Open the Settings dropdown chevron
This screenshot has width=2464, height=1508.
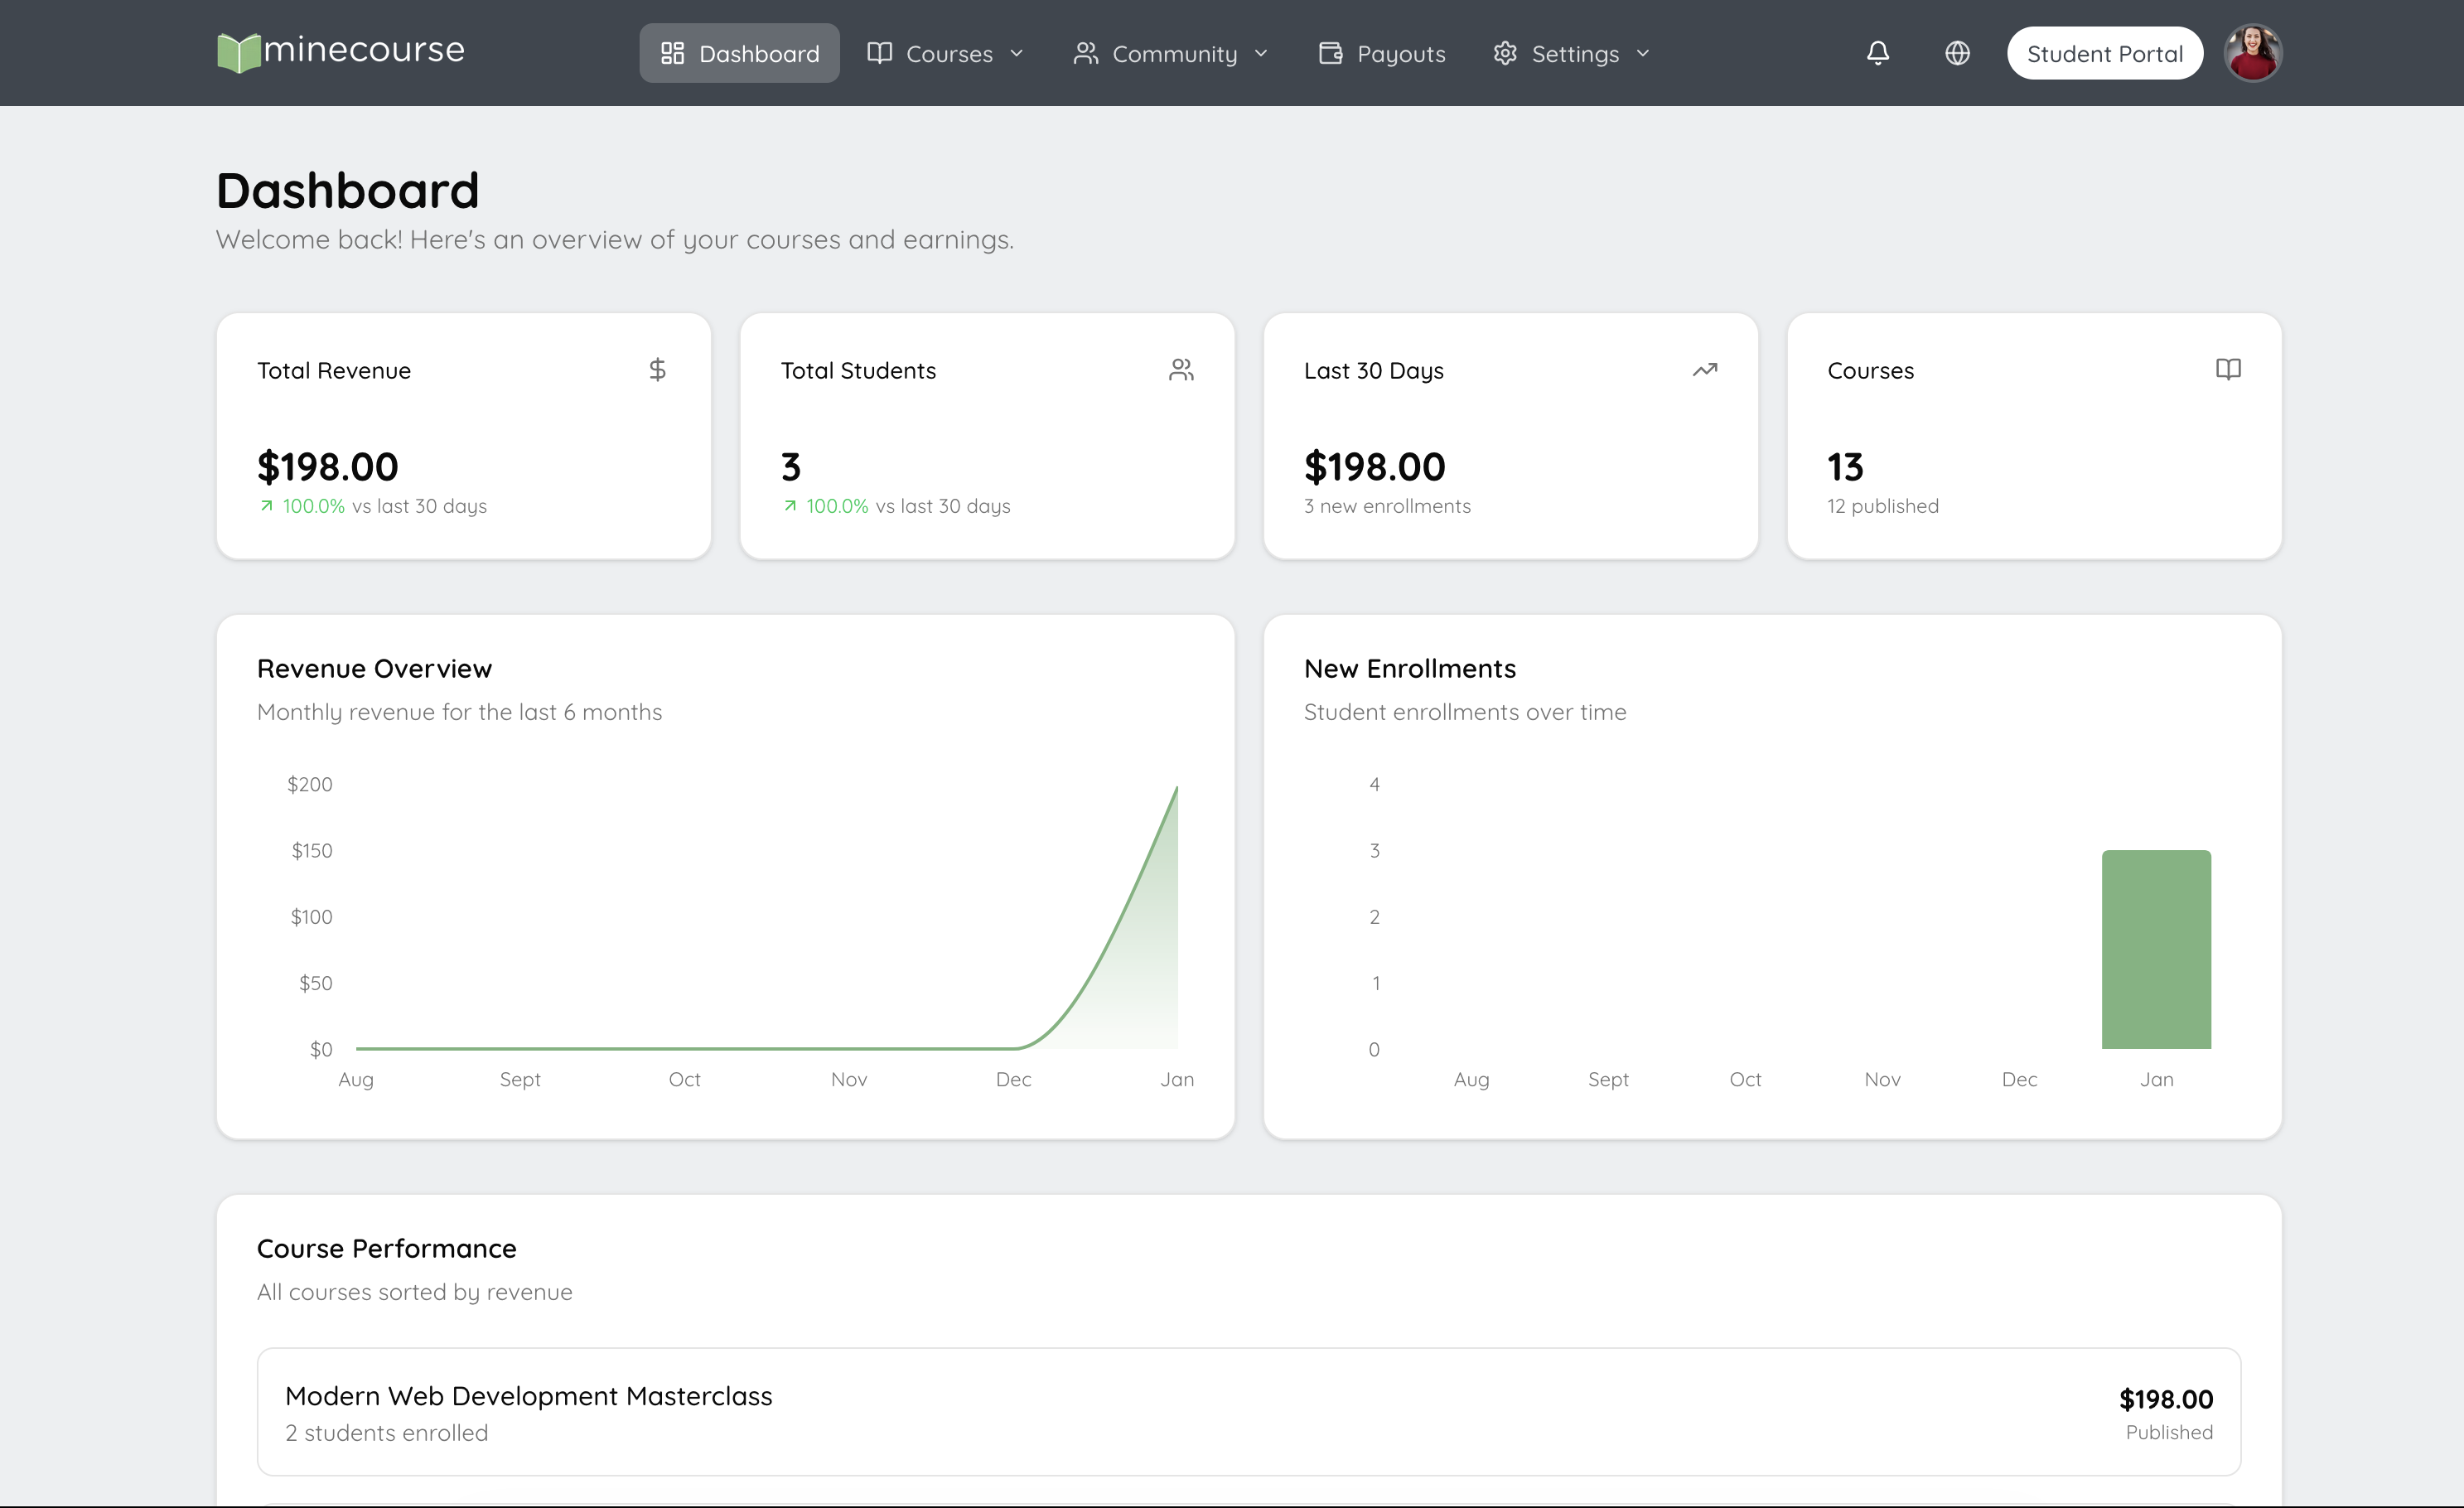1643,53
